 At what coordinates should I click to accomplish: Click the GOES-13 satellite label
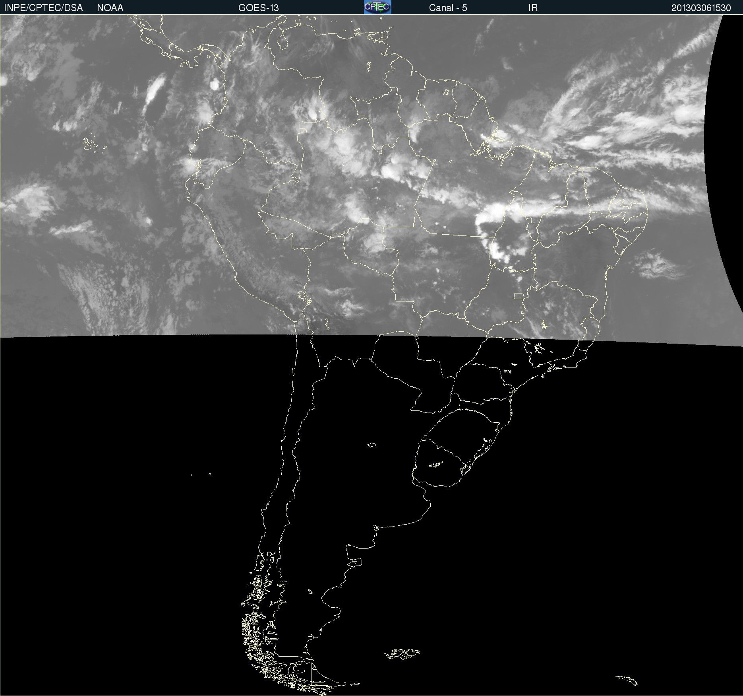[259, 8]
